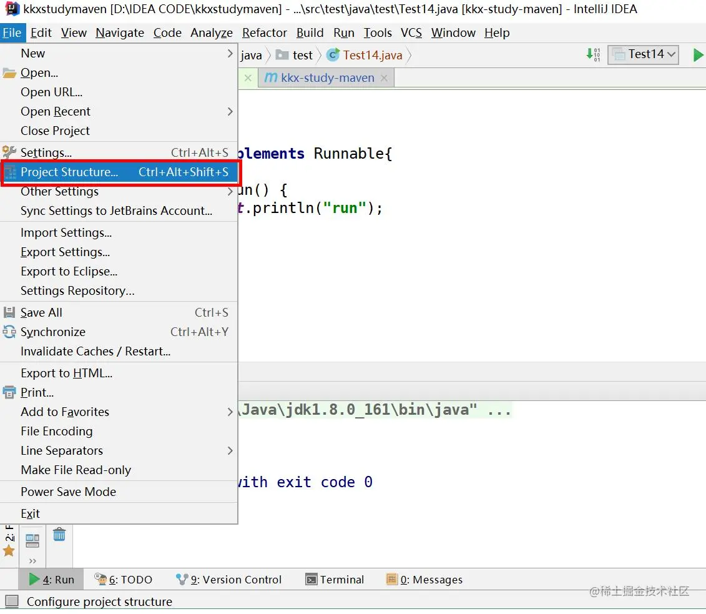Open the VCS menu
706x614 pixels.
(411, 33)
